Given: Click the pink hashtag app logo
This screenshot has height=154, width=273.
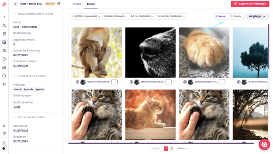Looking at the screenshot, I should pyautogui.click(x=4, y=4).
